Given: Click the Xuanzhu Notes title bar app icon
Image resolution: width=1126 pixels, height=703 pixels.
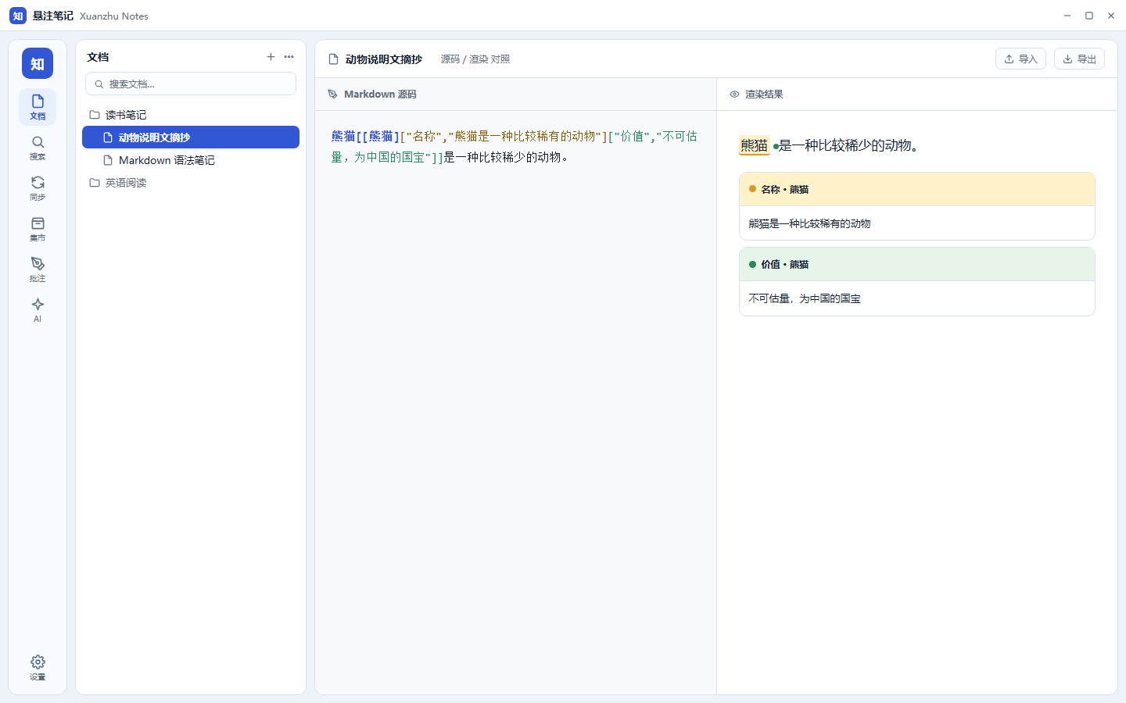Looking at the screenshot, I should 18,16.
